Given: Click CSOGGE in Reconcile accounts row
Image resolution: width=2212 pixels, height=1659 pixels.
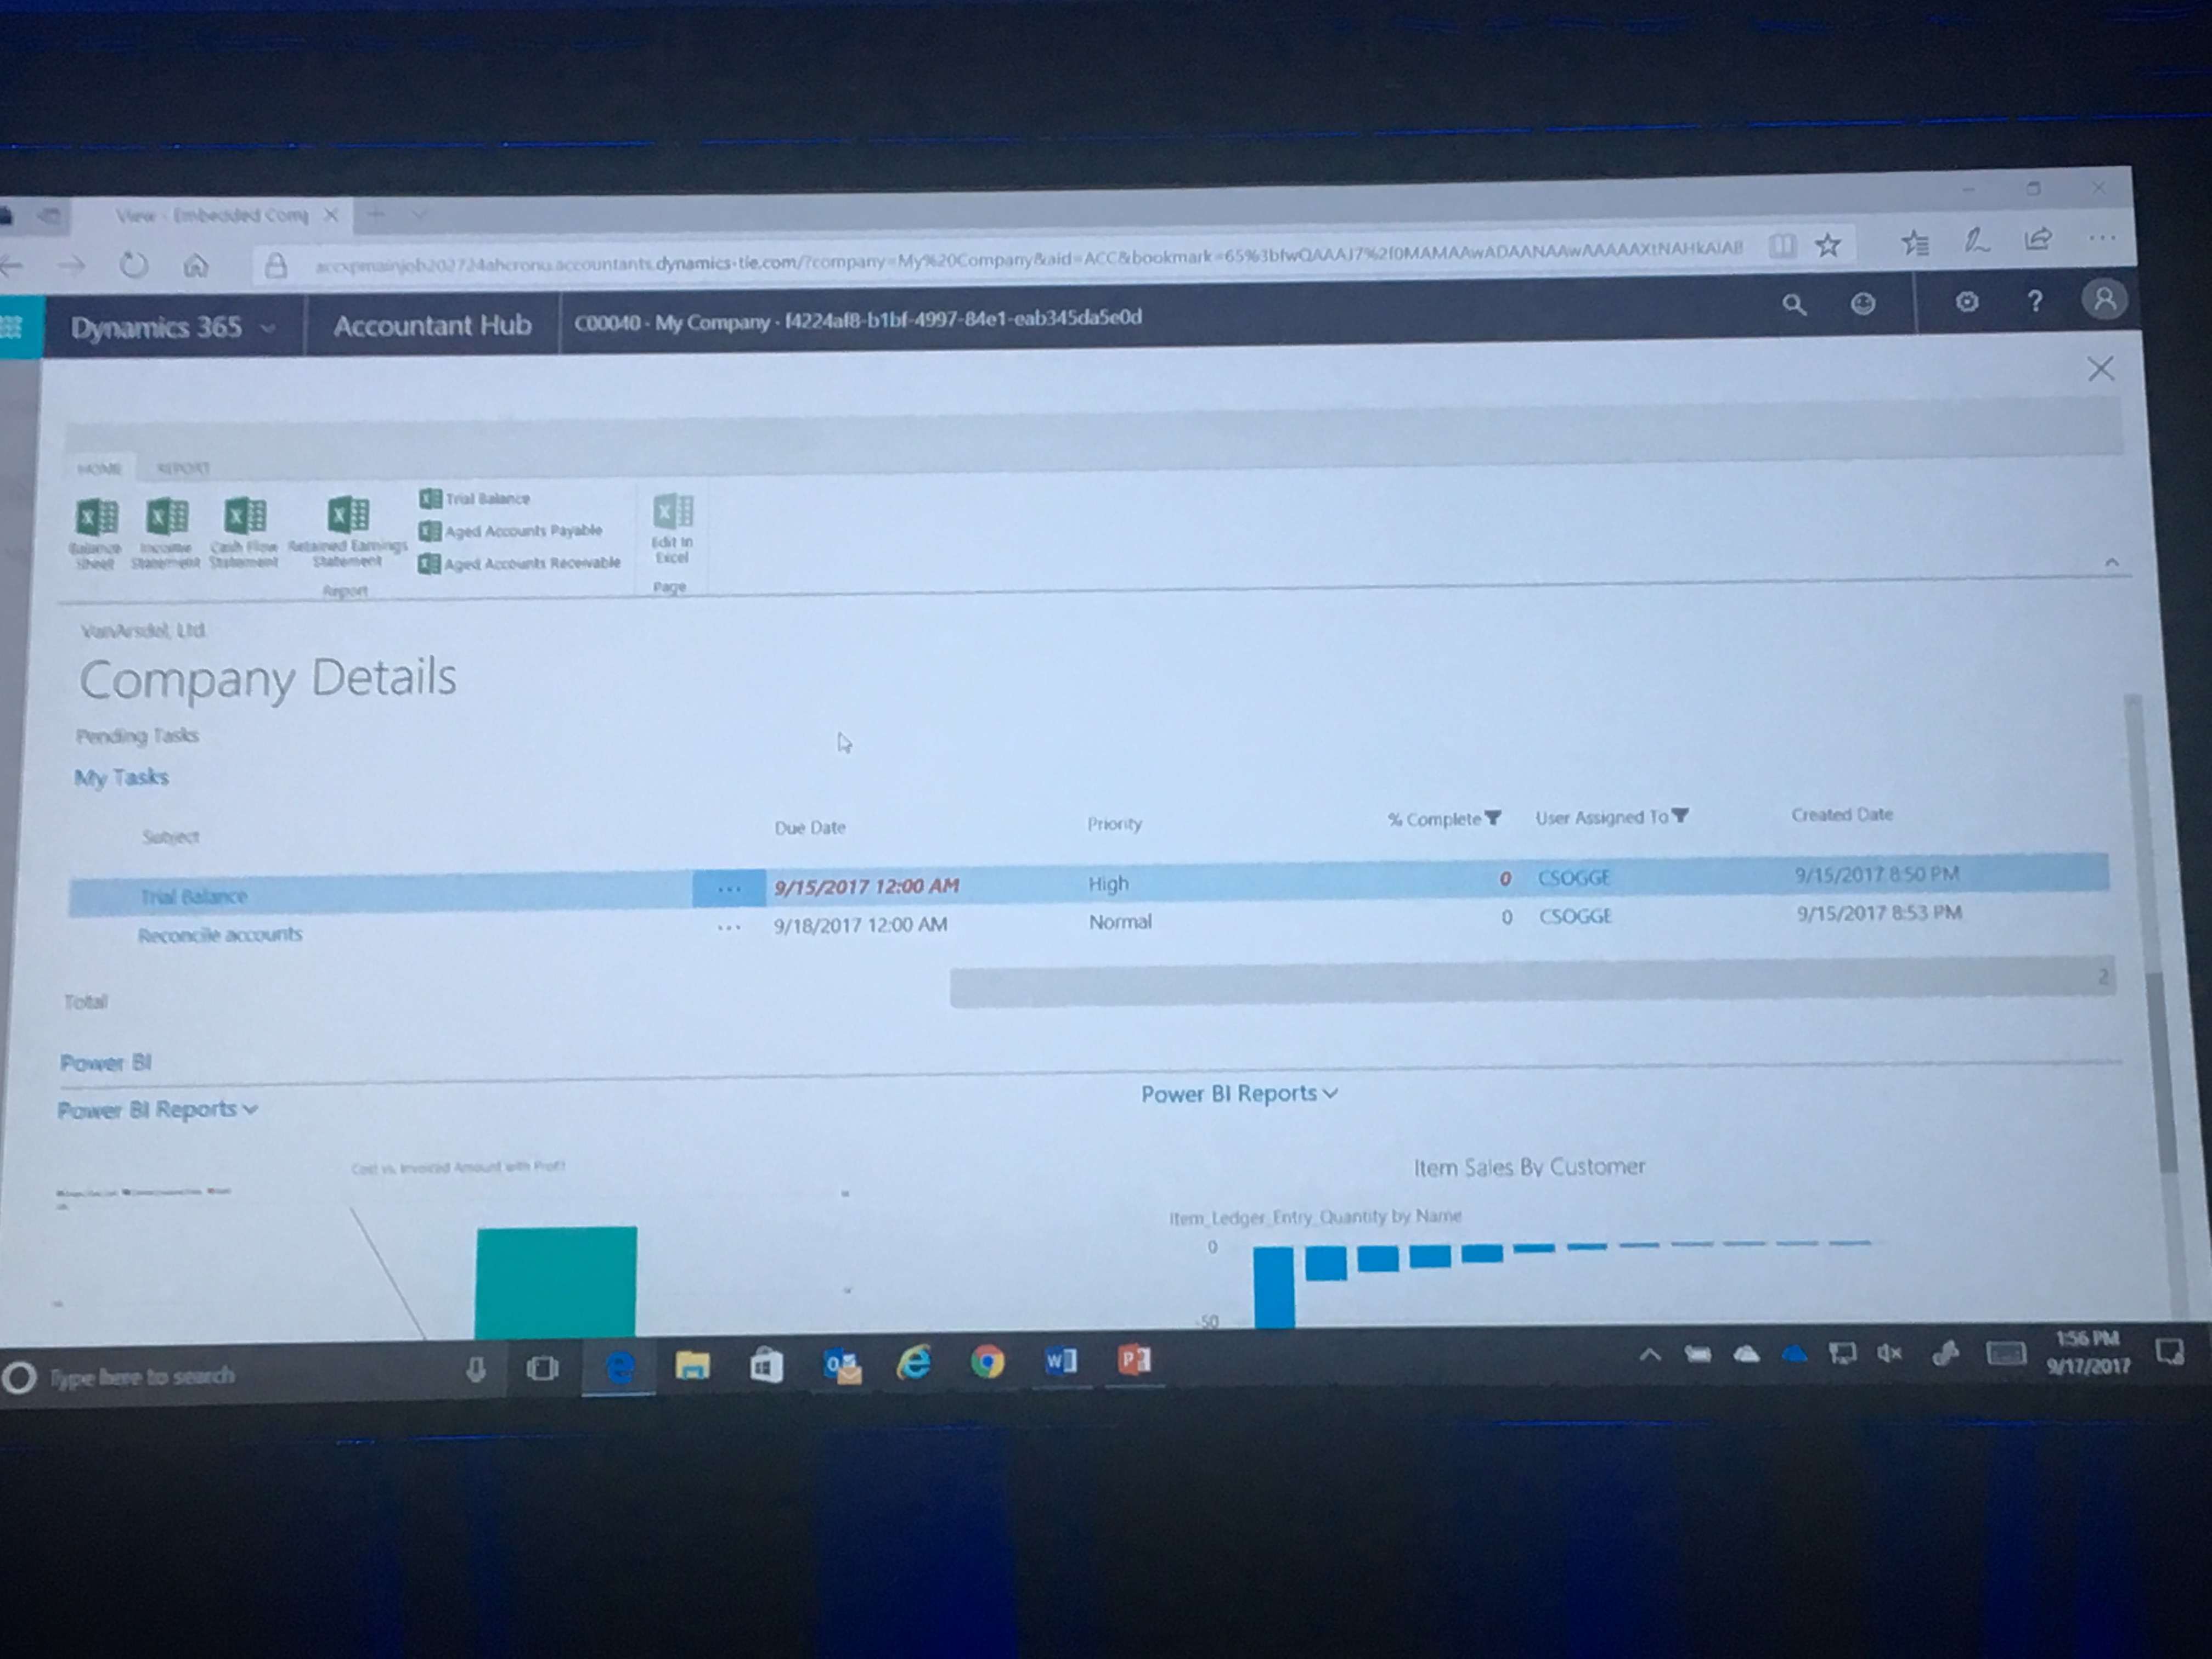Looking at the screenshot, I should pyautogui.click(x=1575, y=916).
